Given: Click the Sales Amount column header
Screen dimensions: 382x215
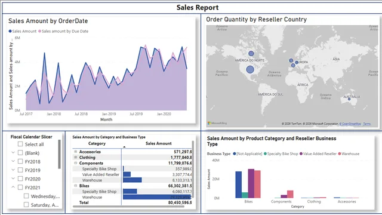Looking at the screenshot, I should pyautogui.click(x=159, y=143).
